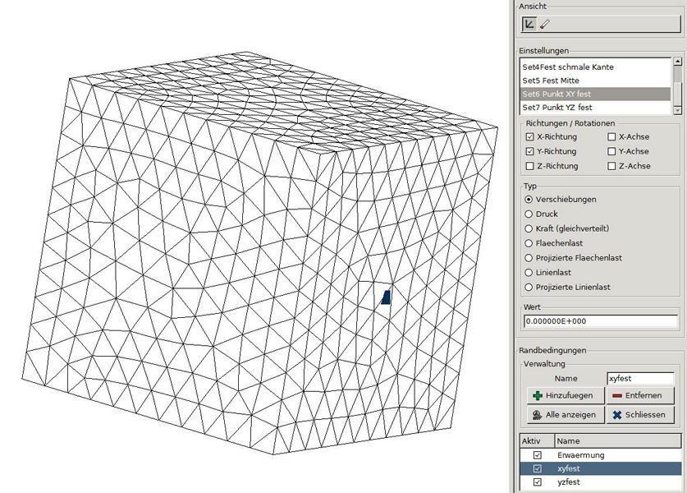Select the red brush icon in Ansicht
The height and width of the screenshot is (493, 687).
[x=544, y=25]
